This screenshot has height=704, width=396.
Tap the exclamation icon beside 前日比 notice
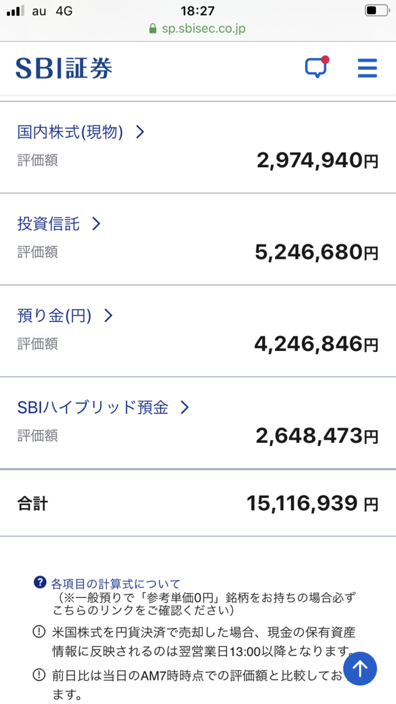39,674
